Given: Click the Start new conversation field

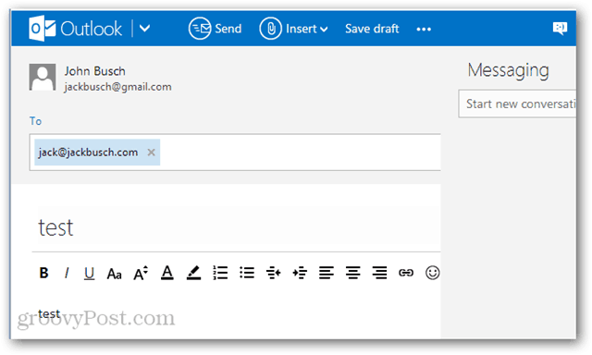Looking at the screenshot, I should tap(517, 104).
